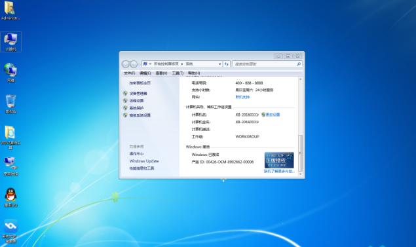
Task: Select the QQ penguin desktop icon
Action: tap(10, 198)
